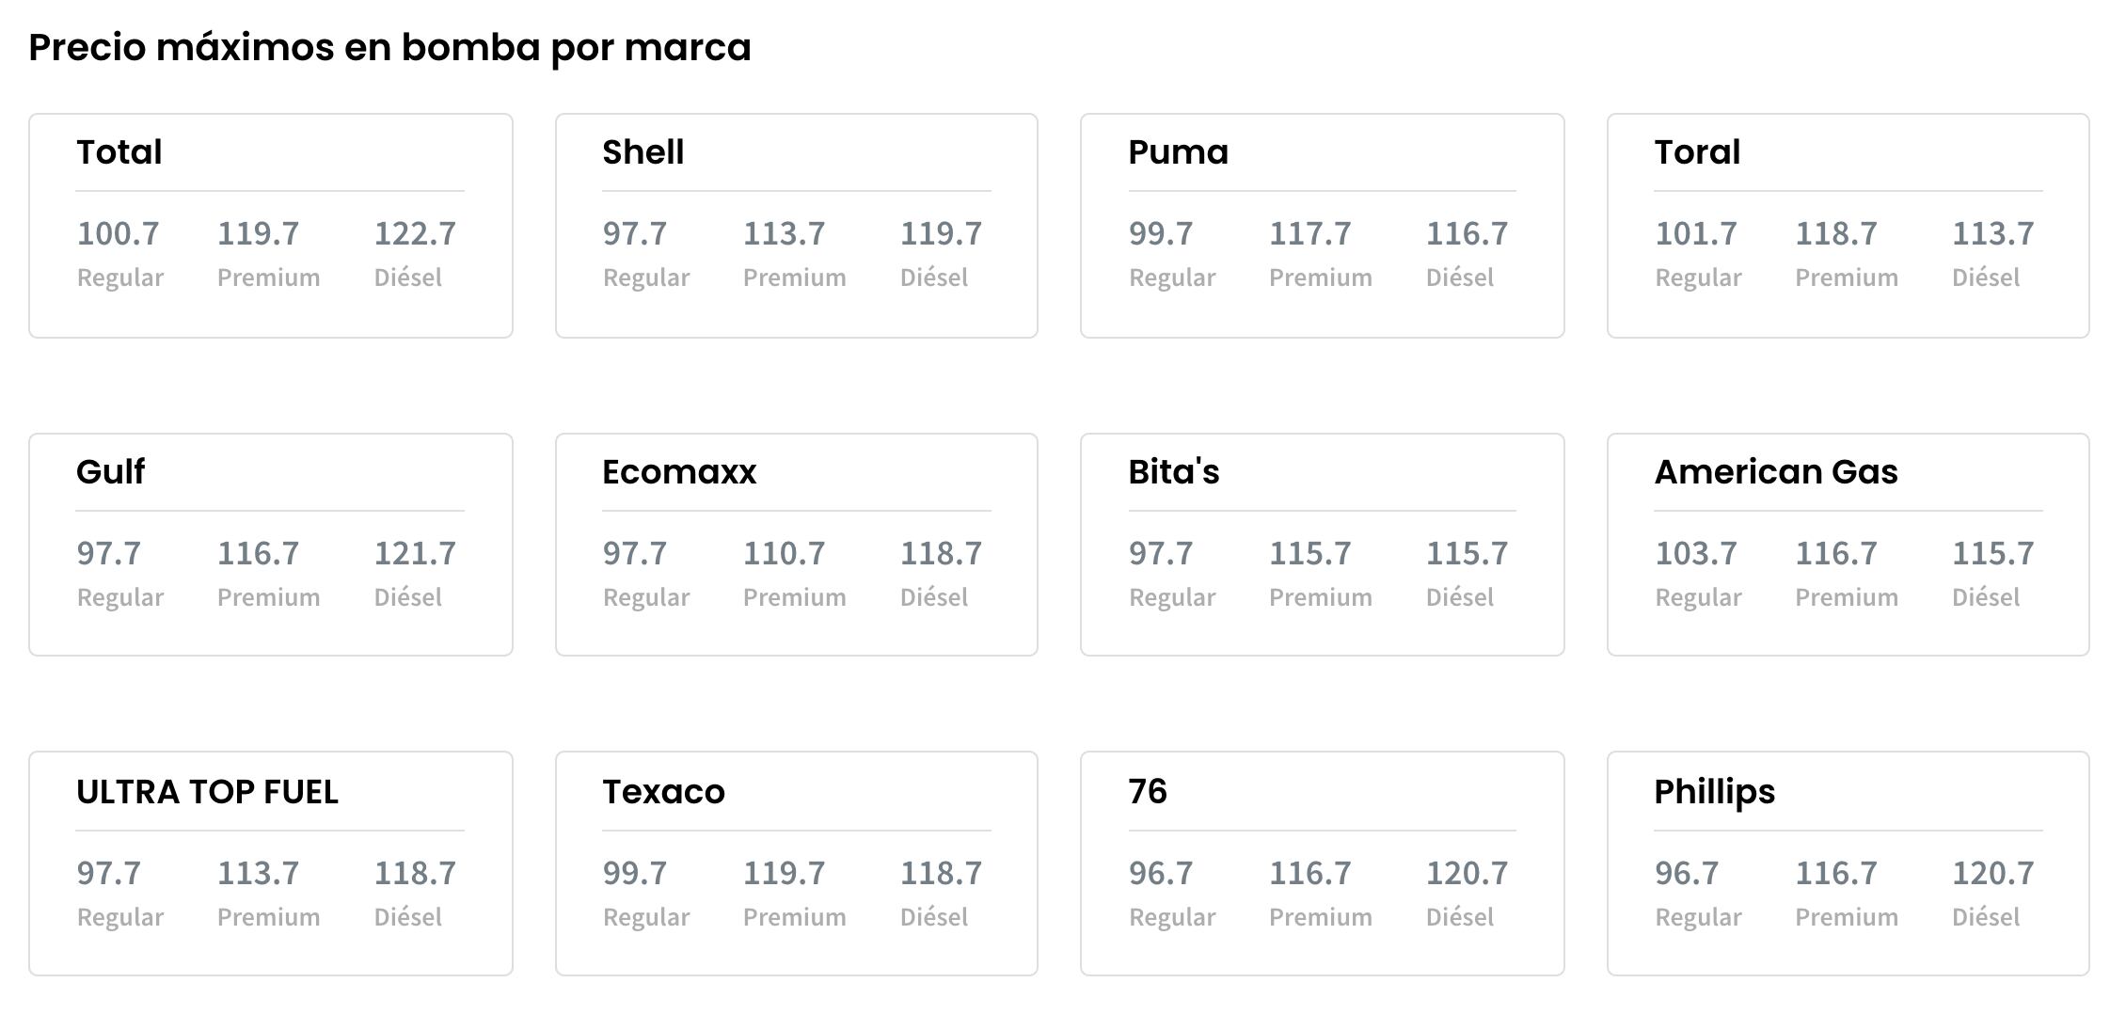The image size is (2126, 1014).
Task: Select American Gas 103.7 Regular price
Action: [x=1695, y=553]
